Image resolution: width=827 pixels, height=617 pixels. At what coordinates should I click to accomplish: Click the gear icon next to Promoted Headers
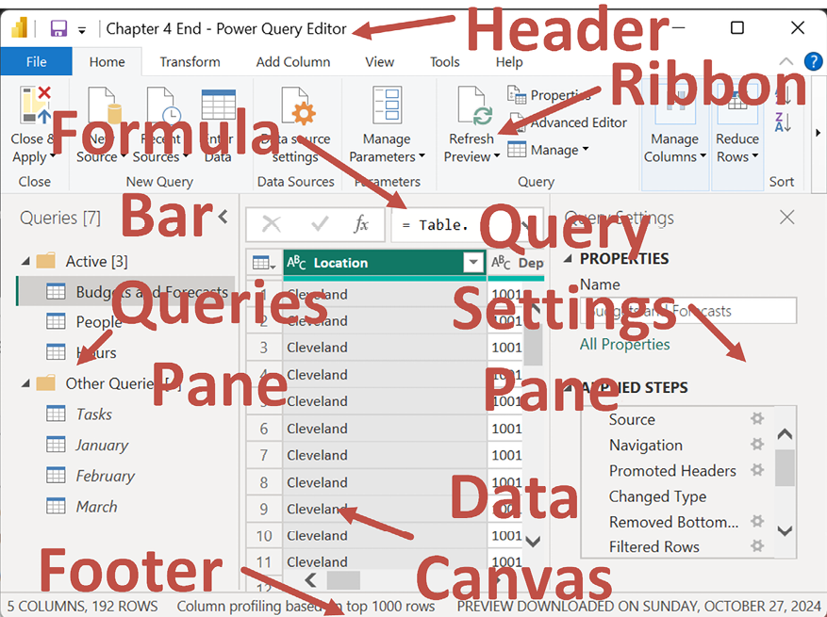tap(757, 469)
